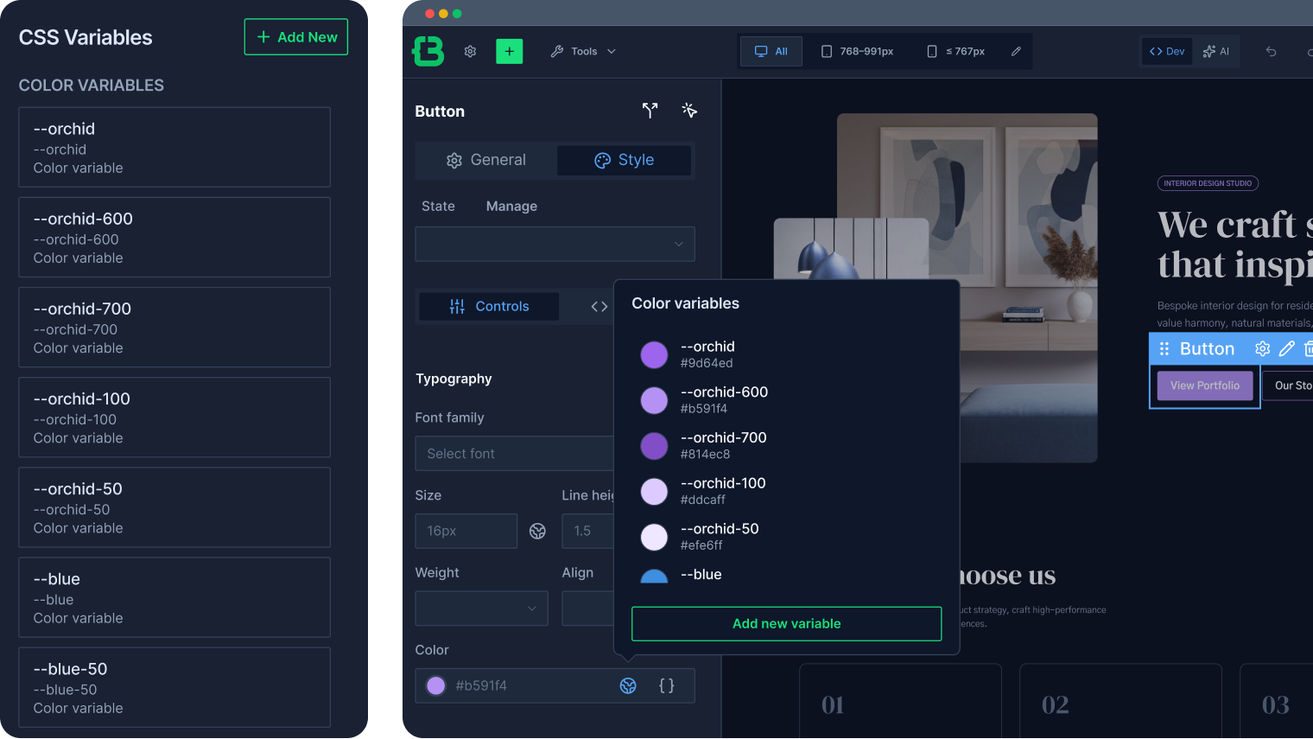Click the Manage link next to State
The height and width of the screenshot is (739, 1313).
click(511, 206)
